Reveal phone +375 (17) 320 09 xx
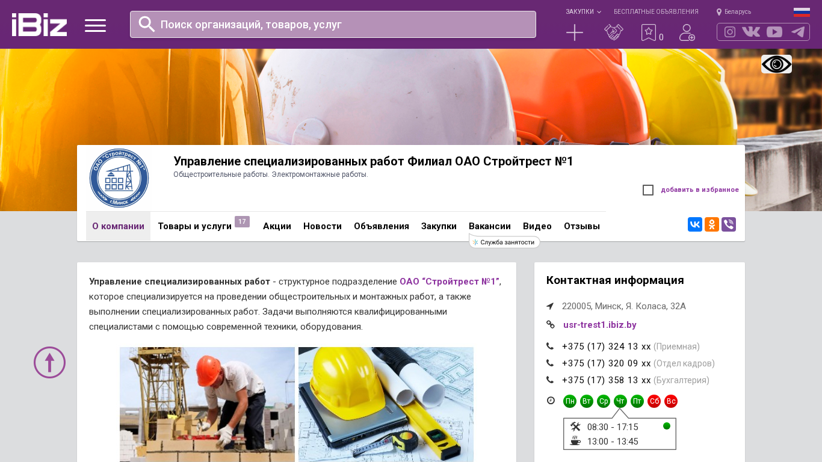Screen dimensions: 822x462 [607, 363]
